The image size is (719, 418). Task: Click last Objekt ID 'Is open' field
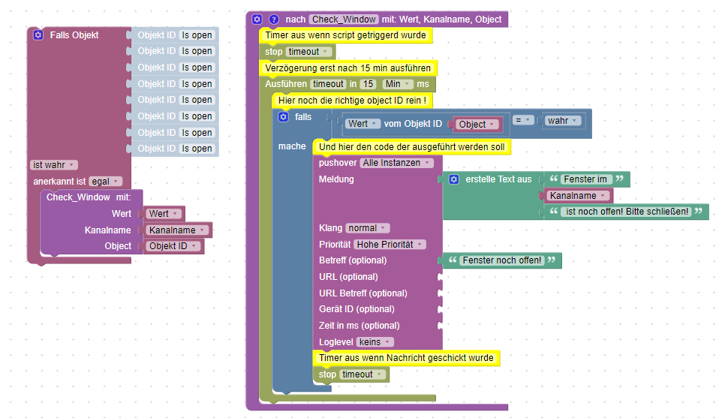[197, 149]
